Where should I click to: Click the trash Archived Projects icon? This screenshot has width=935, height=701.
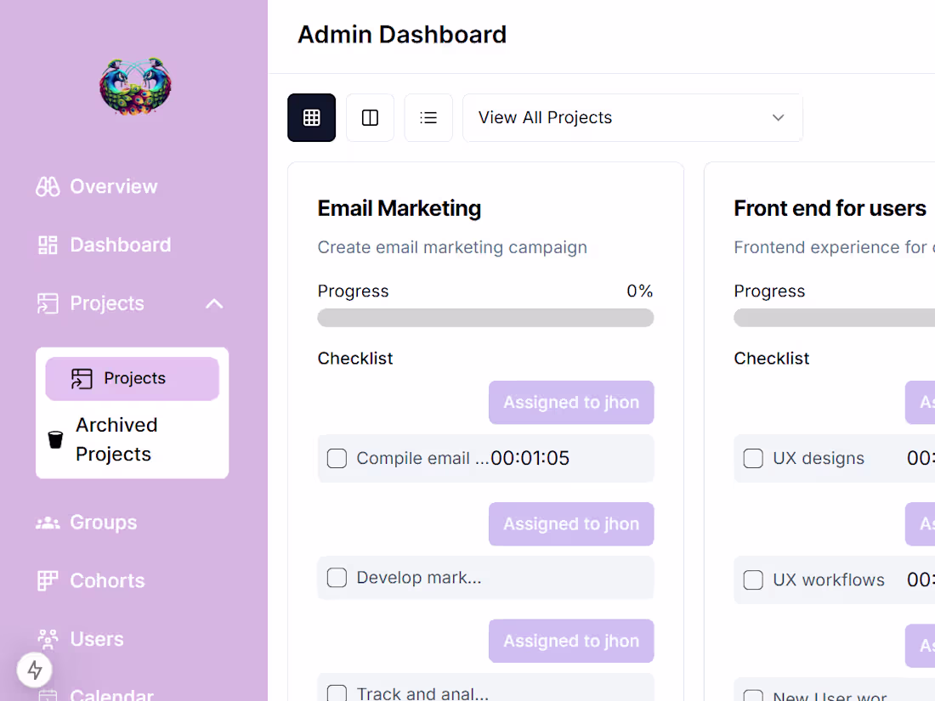tap(55, 439)
